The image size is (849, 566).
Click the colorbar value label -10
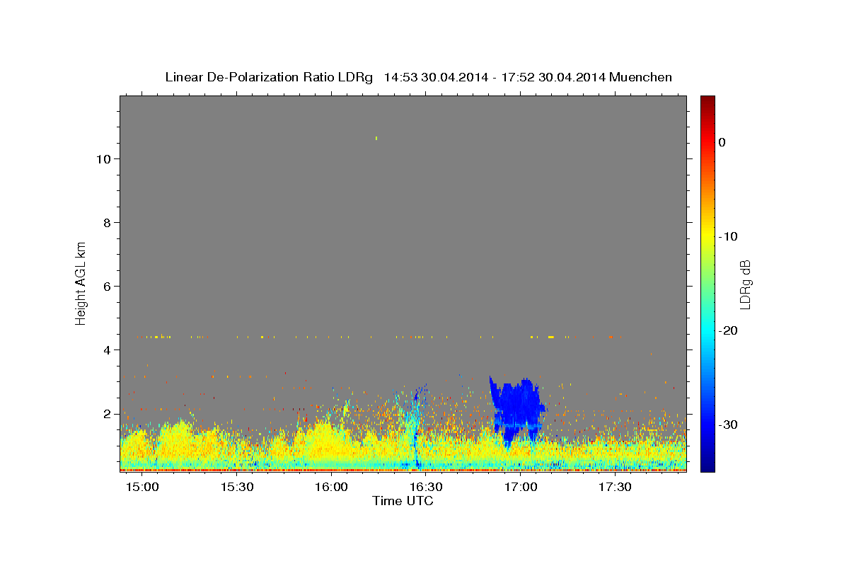(x=729, y=236)
